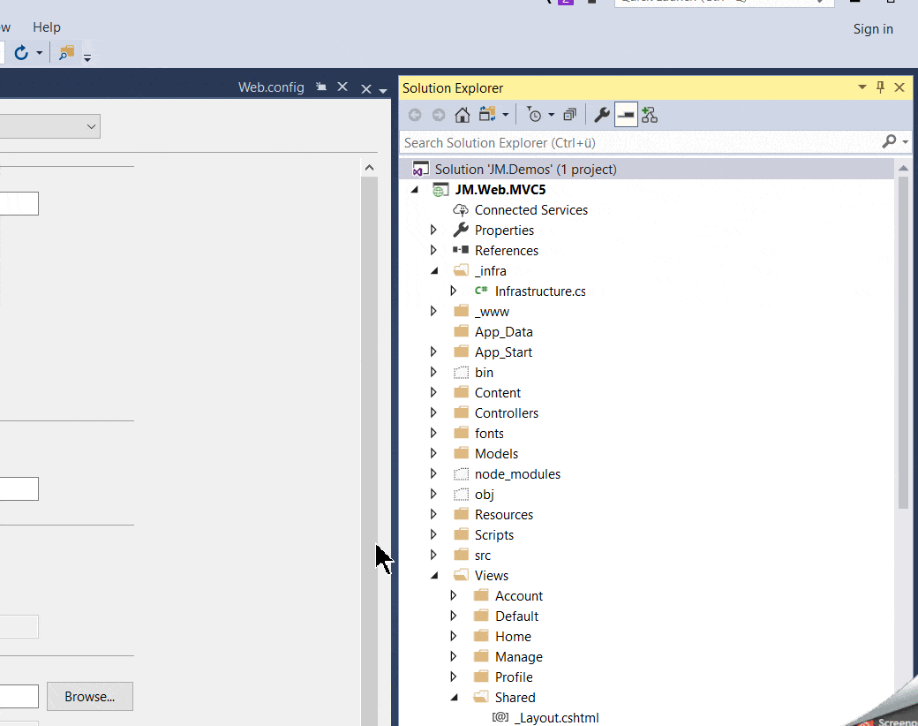Open the search options dropdown arrow
Image resolution: width=918 pixels, height=726 pixels.
pos(905,142)
